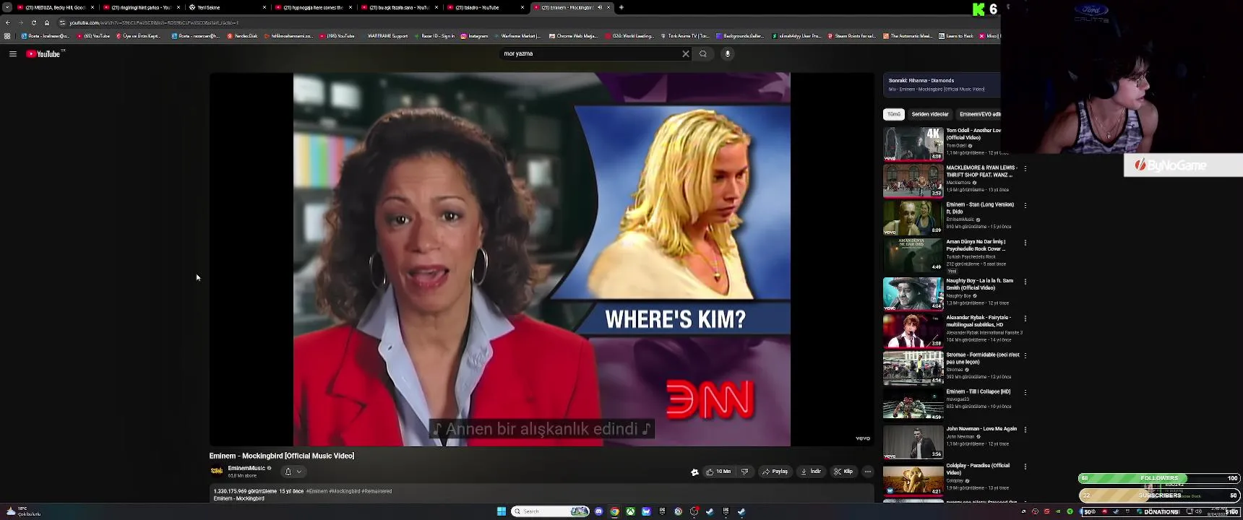Viewport: 1243px width, 520px height.
Task: Go back with the browser back arrow
Action: [8, 22]
